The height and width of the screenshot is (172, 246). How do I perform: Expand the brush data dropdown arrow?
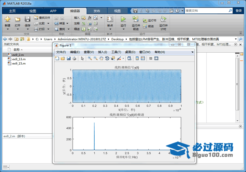click(x=123, y=59)
